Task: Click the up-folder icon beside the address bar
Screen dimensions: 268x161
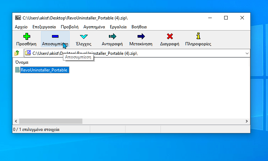Action: [x=17, y=53]
